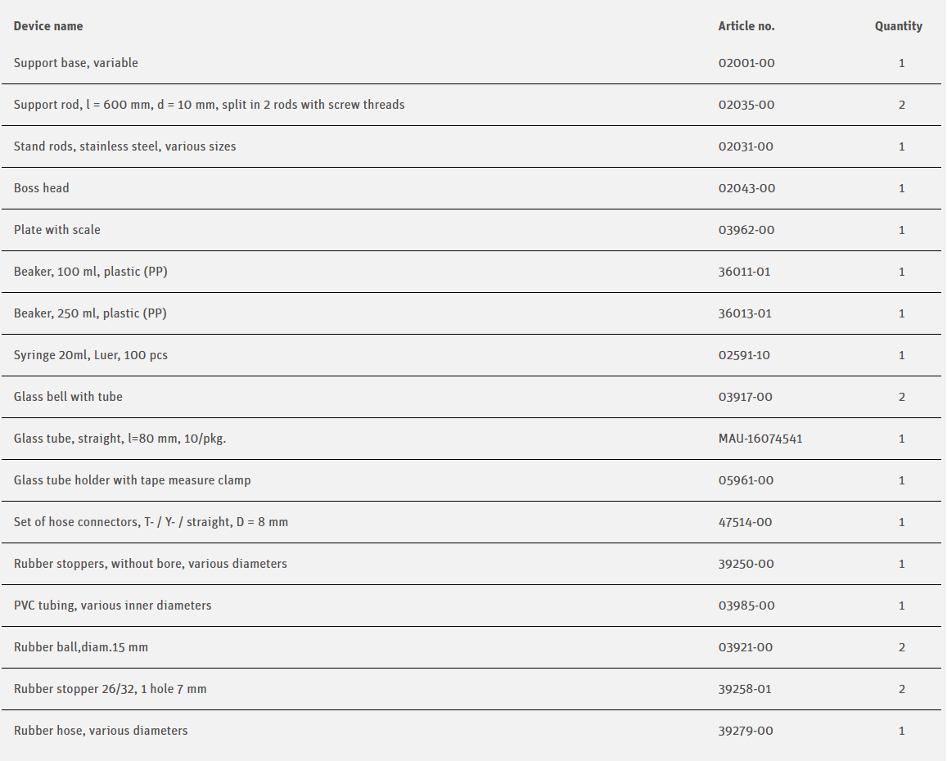Screen dimensions: 947x761
Task: Open Glass tube holder with clamp entry
Action: [133, 480]
